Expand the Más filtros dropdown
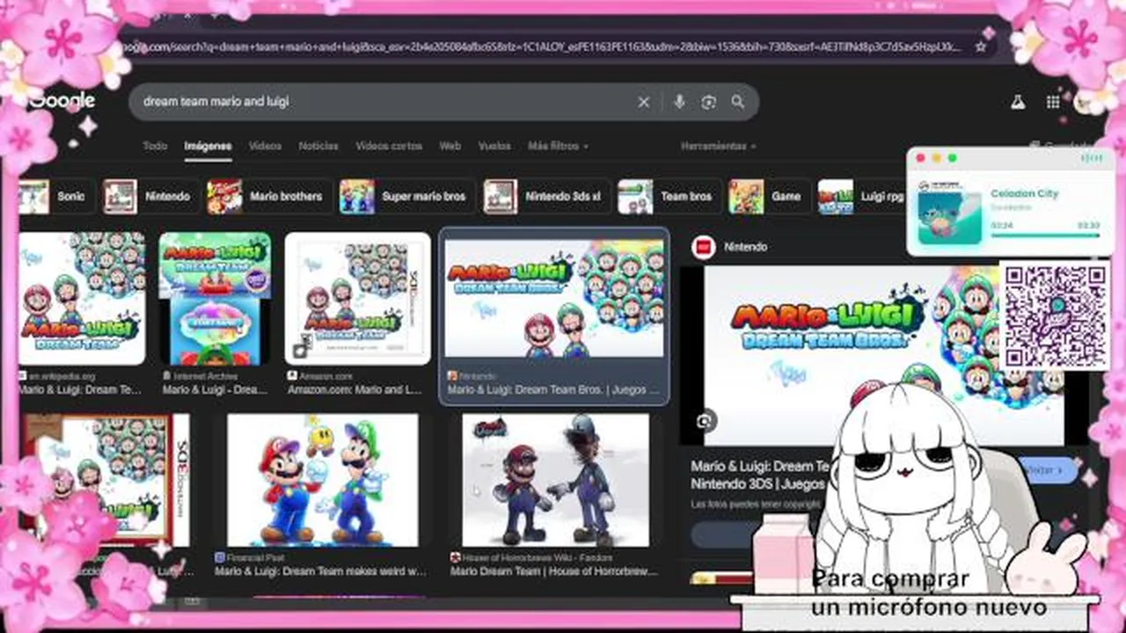The width and height of the screenshot is (1126, 633). click(x=559, y=146)
